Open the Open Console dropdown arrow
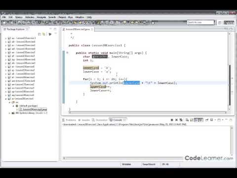The height and width of the screenshot is (178, 237). 223,120
